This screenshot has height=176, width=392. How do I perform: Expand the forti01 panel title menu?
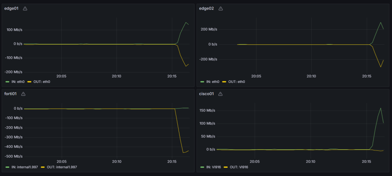[x=10, y=94]
